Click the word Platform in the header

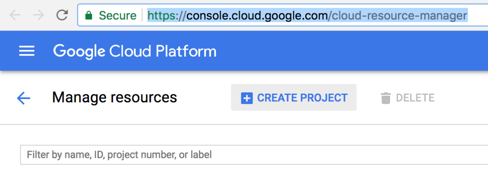(186, 51)
